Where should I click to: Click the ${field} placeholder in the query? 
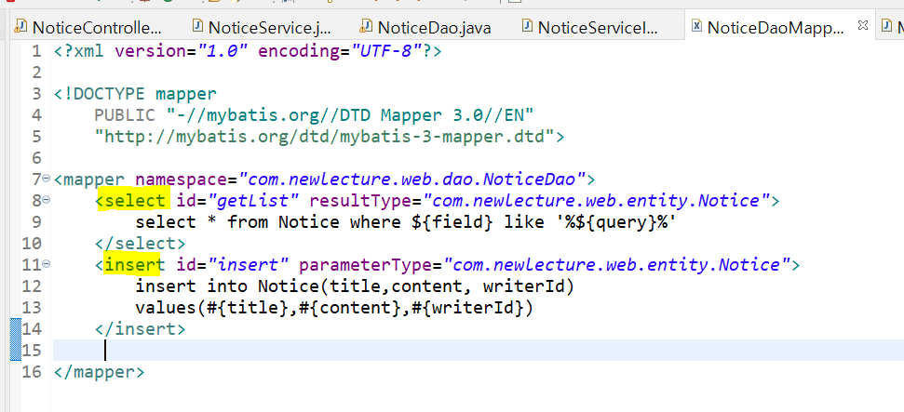pyautogui.click(x=452, y=222)
